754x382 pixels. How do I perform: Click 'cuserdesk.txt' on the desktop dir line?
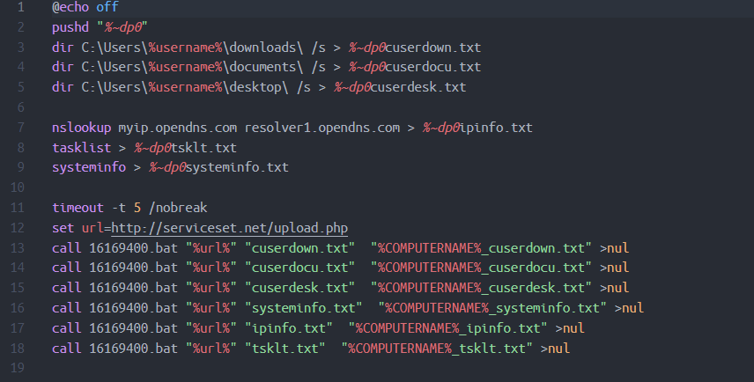(x=418, y=87)
